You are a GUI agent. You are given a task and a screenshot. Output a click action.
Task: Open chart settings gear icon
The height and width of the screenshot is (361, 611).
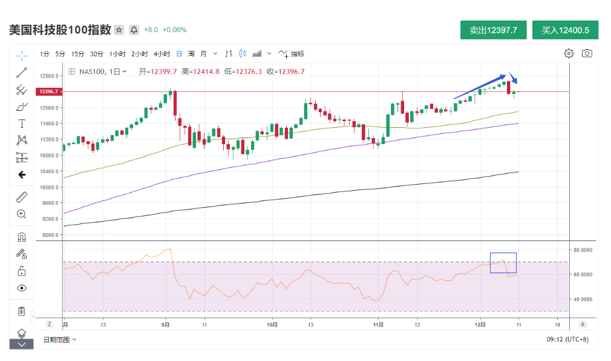tap(569, 53)
